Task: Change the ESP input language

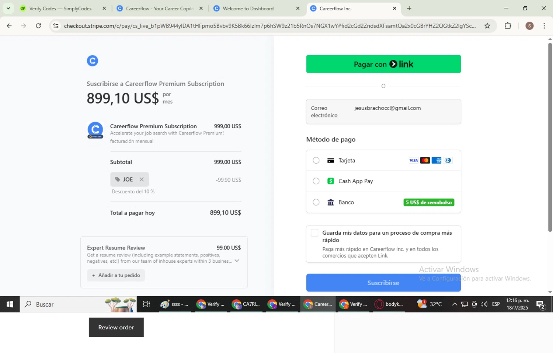Action: coord(496,304)
